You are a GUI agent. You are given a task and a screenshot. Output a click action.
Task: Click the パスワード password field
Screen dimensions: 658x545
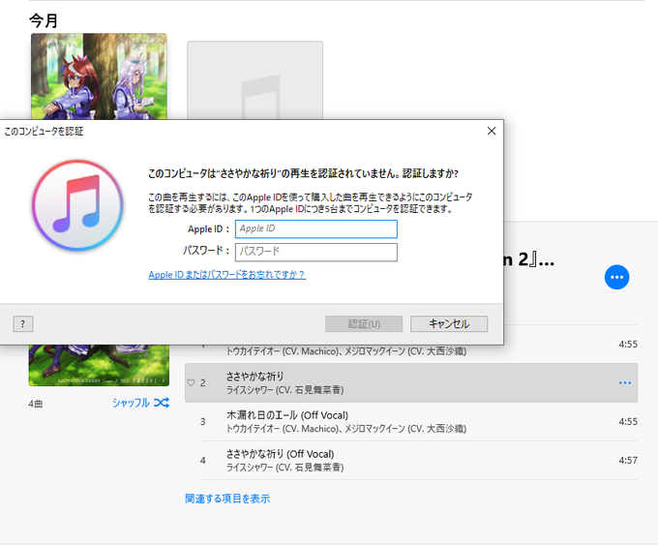coord(316,252)
